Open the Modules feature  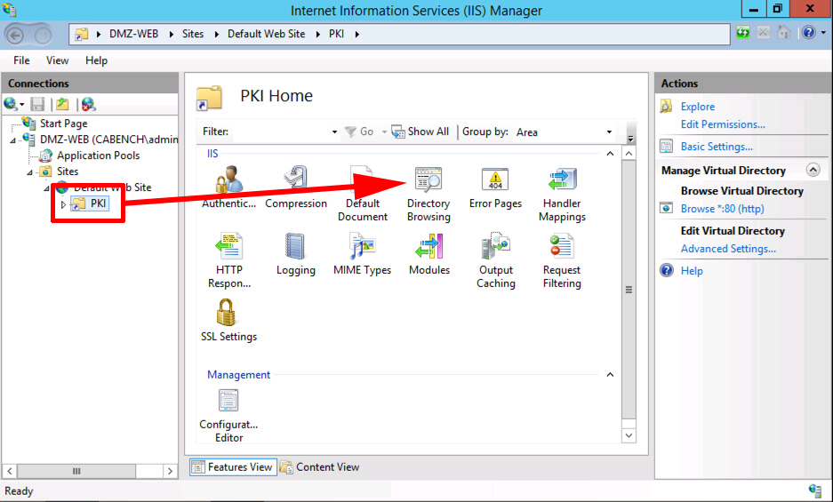[429, 254]
